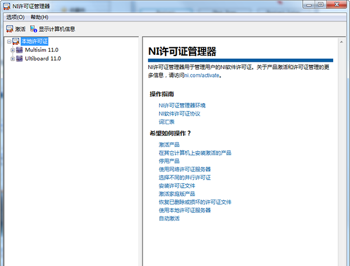Click the Ultiboard 11.0 package icon
The image size is (350, 266).
(19, 59)
